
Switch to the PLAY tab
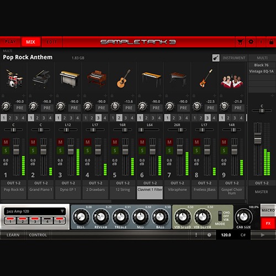tap(10, 42)
